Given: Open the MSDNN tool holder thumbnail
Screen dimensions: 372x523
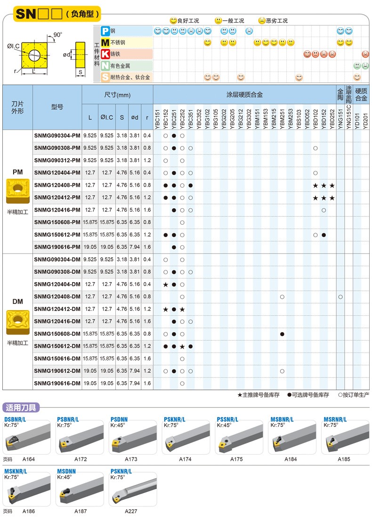Looking at the screenshot, I should click(x=80, y=489).
